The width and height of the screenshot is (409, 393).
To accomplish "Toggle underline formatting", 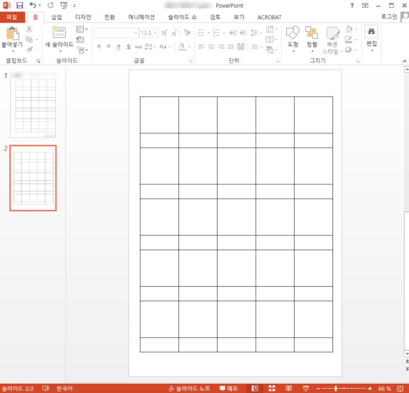I will [x=118, y=47].
